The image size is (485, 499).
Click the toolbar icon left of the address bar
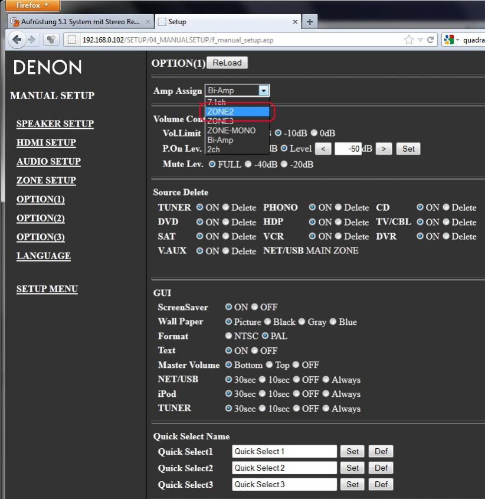(x=51, y=40)
